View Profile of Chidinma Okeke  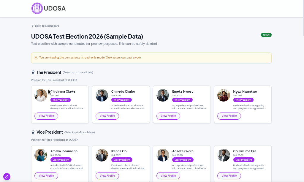46,116
